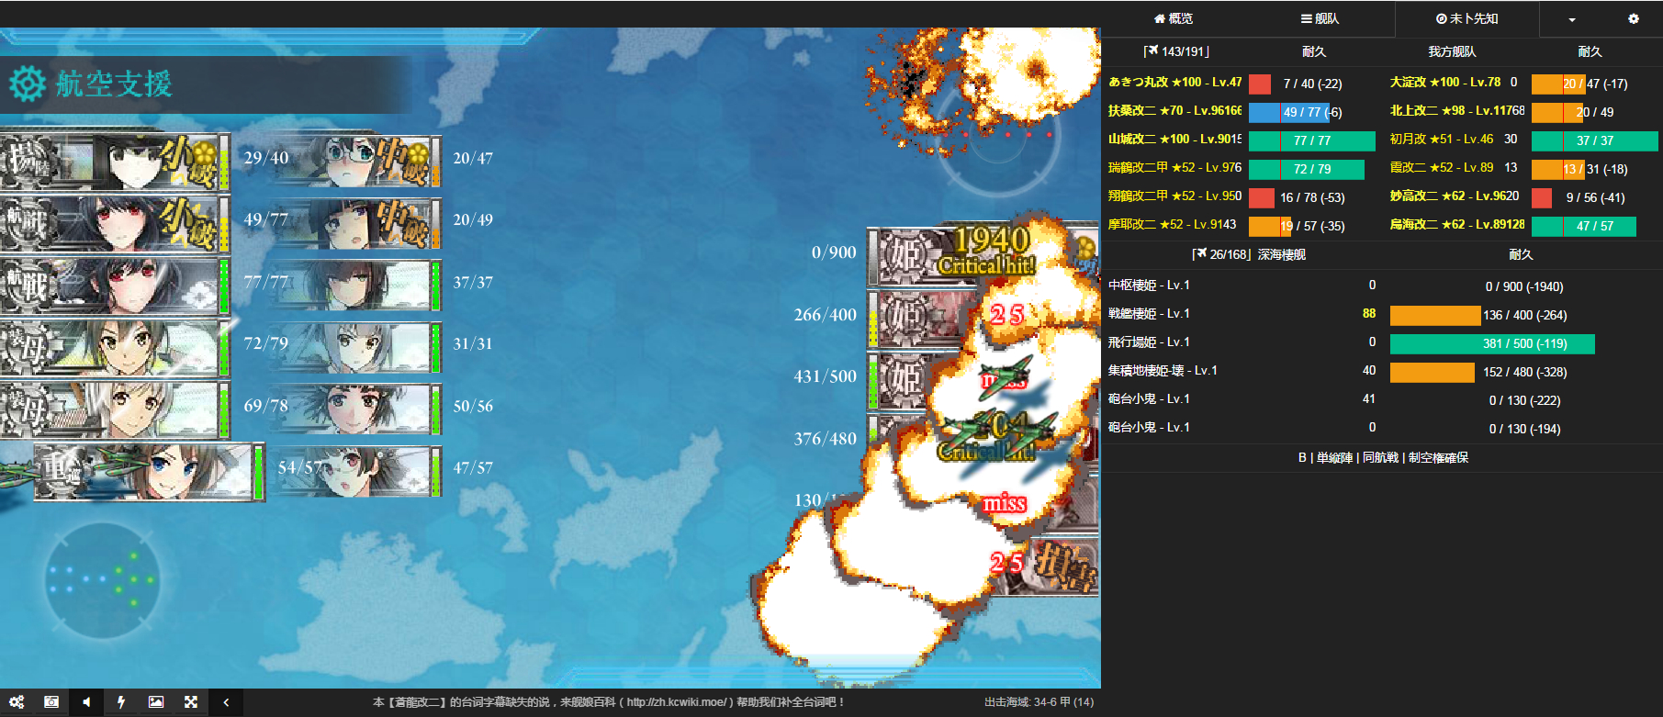Screen dimensions: 1663x717
Task: Toggle fullscreen with the expand arrows icon
Action: coord(191,702)
